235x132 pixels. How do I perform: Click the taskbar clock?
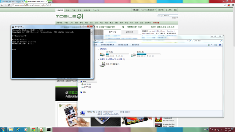click(x=228, y=129)
